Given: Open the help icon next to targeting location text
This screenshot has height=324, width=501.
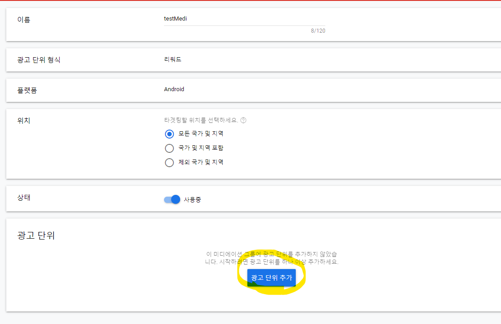Looking at the screenshot, I should pos(243,120).
